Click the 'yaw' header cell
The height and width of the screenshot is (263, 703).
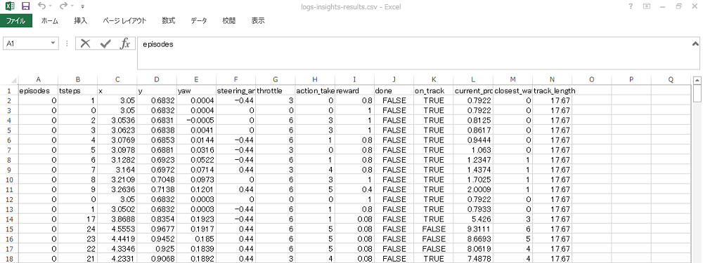(x=196, y=90)
